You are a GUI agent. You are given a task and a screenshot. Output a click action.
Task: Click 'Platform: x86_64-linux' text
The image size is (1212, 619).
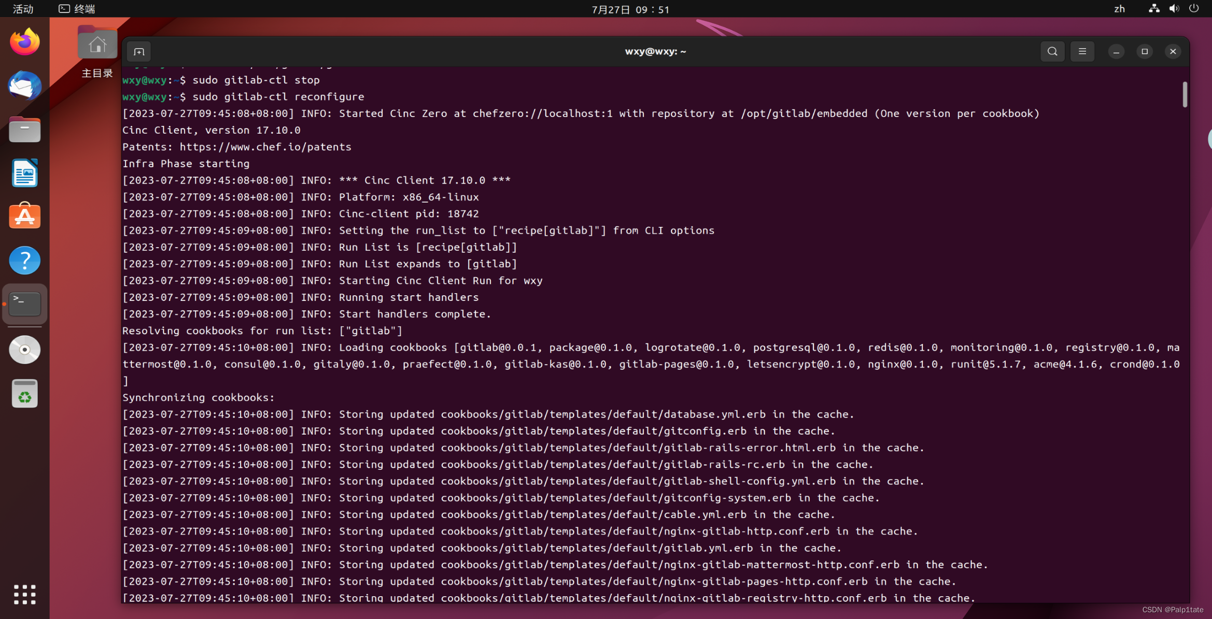[409, 197]
